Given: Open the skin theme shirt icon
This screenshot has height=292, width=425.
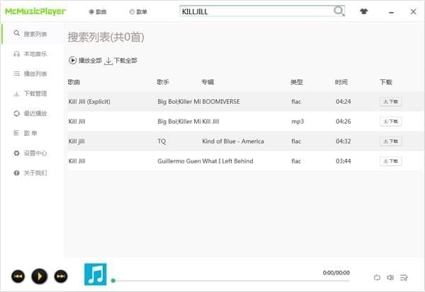Looking at the screenshot, I should coord(364,11).
